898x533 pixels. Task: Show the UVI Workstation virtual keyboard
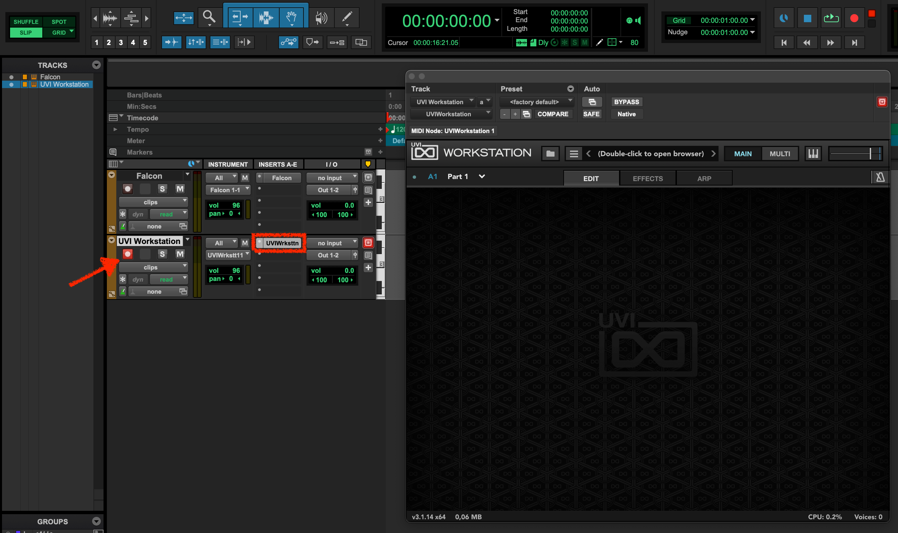(x=813, y=153)
